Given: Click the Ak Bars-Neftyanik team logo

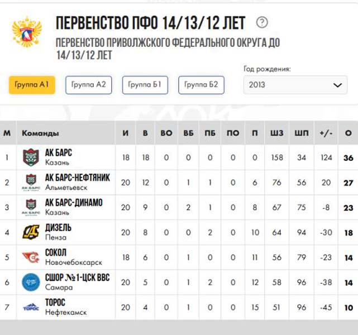Looking at the screenshot, I should 31,182.
